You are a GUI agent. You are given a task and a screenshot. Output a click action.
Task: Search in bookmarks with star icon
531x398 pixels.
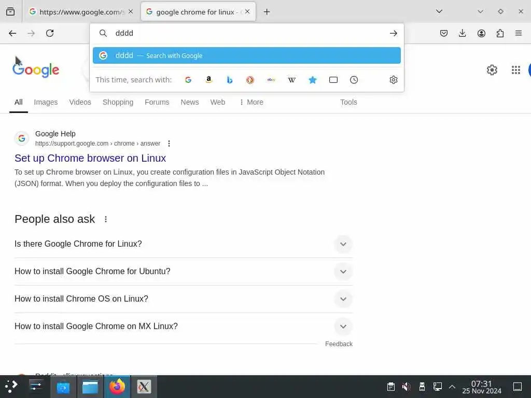point(313,80)
